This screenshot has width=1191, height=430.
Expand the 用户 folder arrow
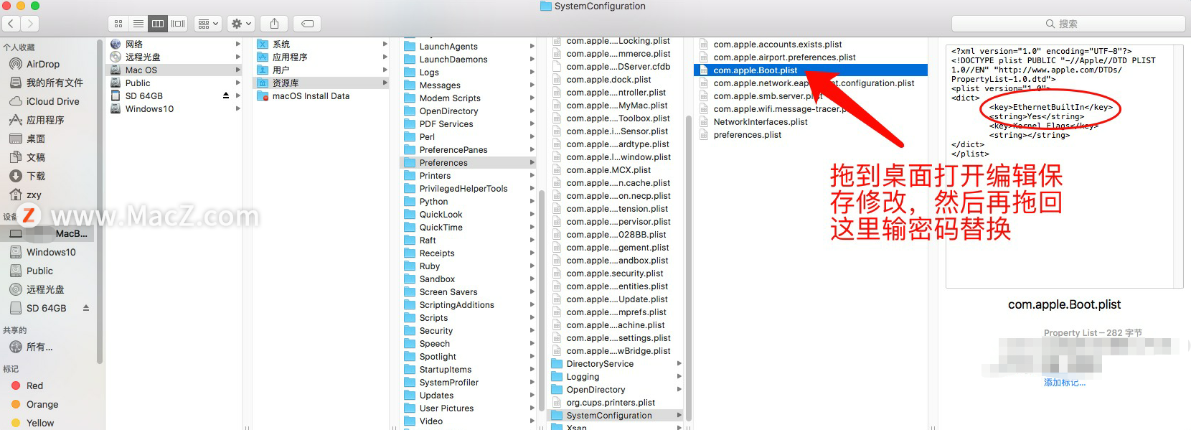click(x=385, y=70)
